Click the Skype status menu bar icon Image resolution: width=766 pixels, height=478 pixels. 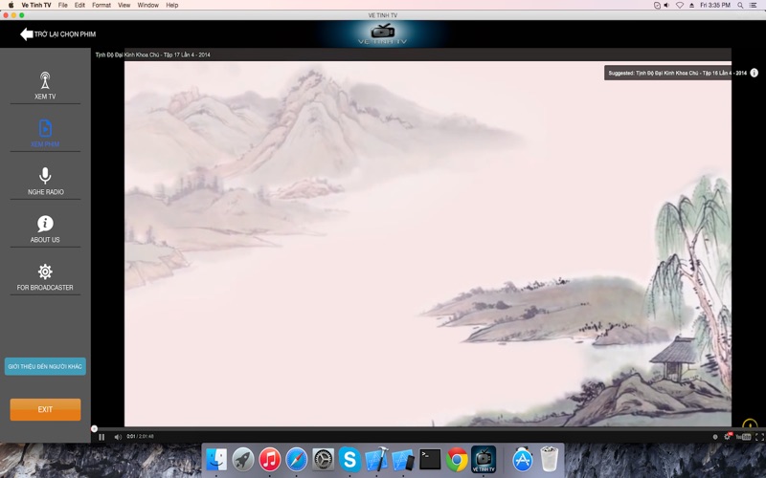657,5
